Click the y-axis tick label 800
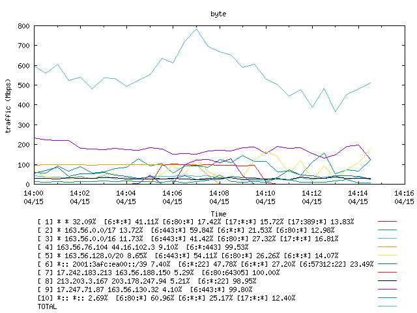 point(23,26)
